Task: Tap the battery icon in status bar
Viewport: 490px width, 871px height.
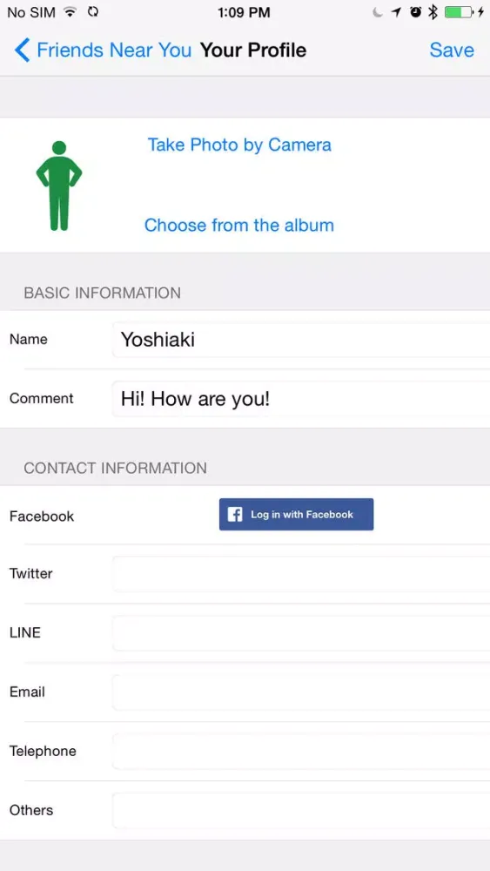Action: [x=460, y=12]
